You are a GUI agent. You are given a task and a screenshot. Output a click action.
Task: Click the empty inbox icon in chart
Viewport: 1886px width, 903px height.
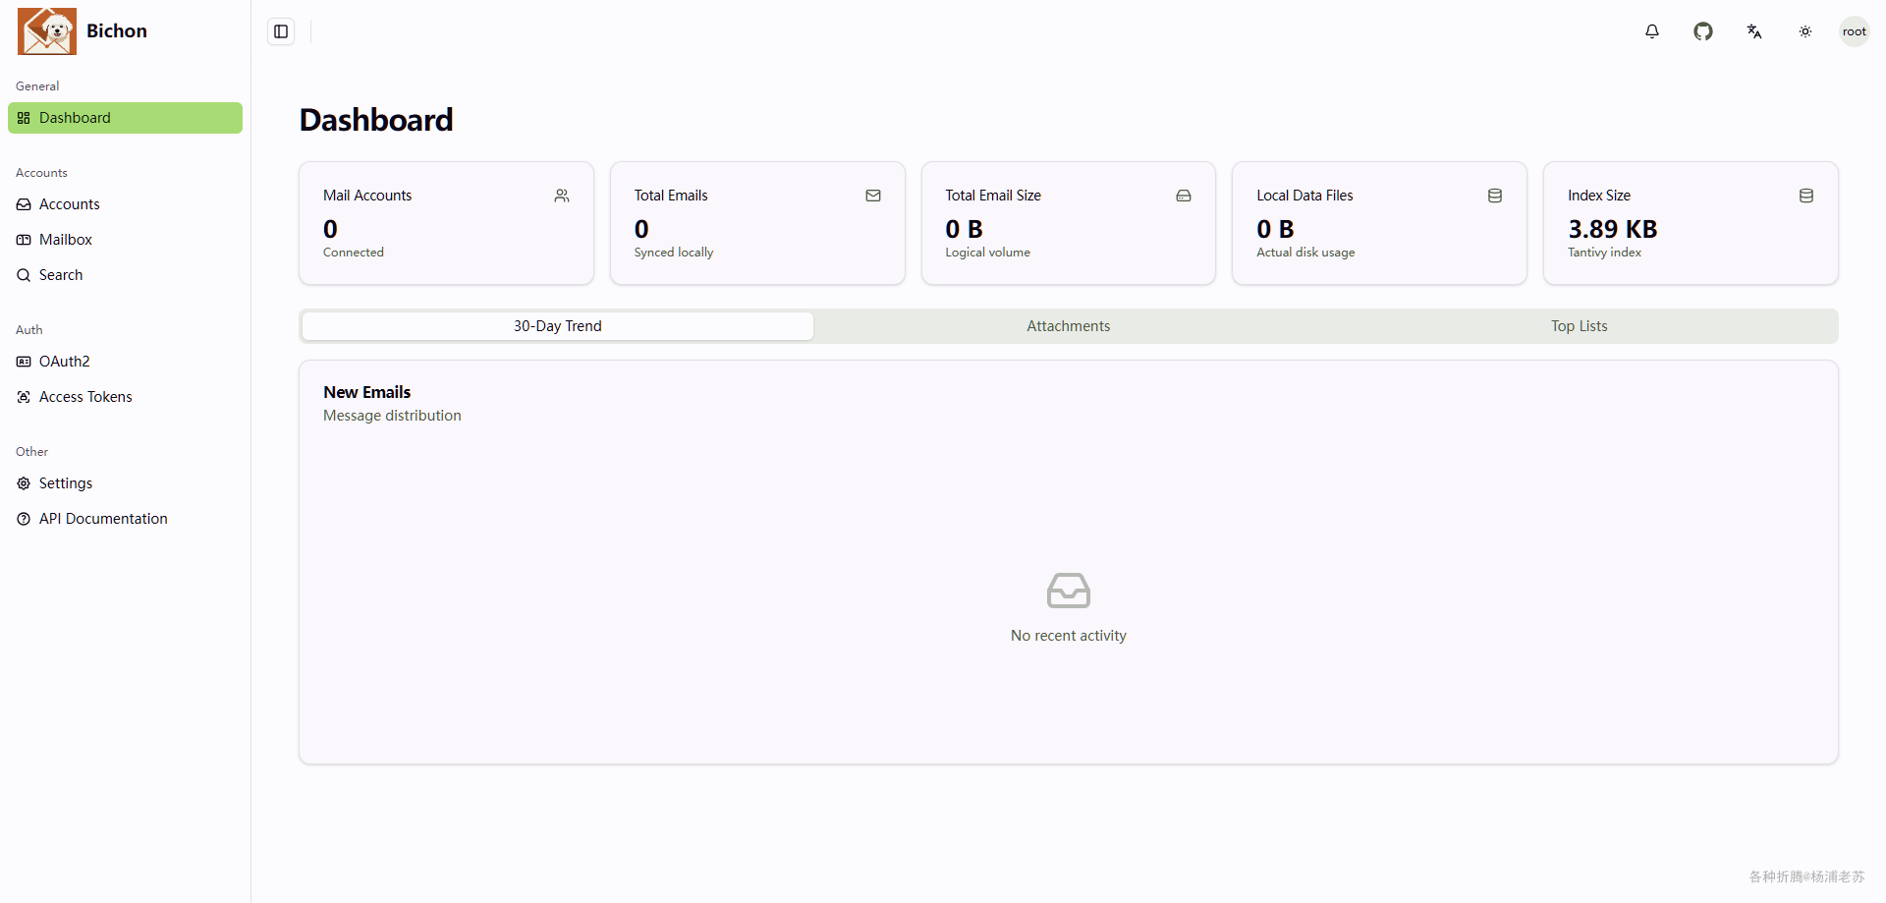1069,591
